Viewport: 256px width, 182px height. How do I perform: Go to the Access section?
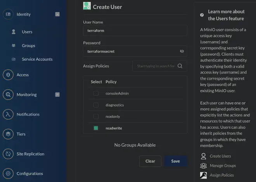23,75
